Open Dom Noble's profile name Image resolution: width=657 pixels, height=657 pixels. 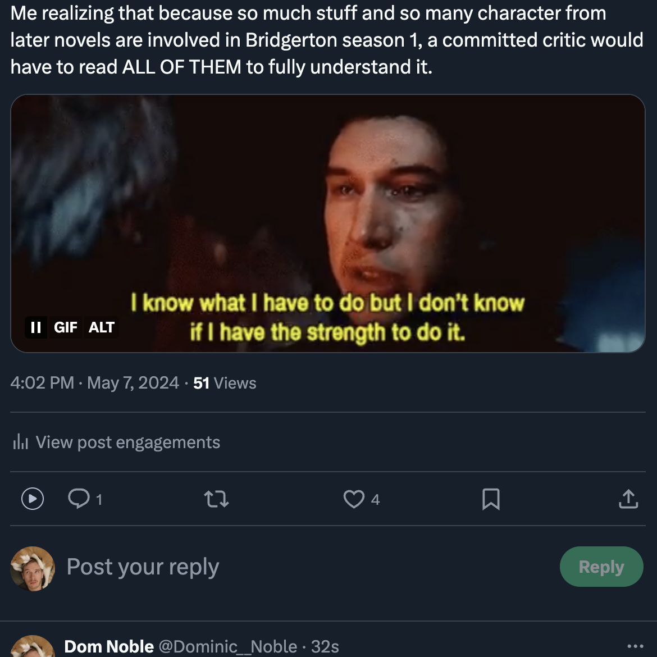pos(109,646)
